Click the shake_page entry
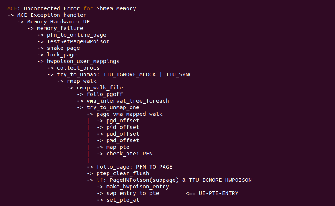The image size is (335, 206). point(63,48)
